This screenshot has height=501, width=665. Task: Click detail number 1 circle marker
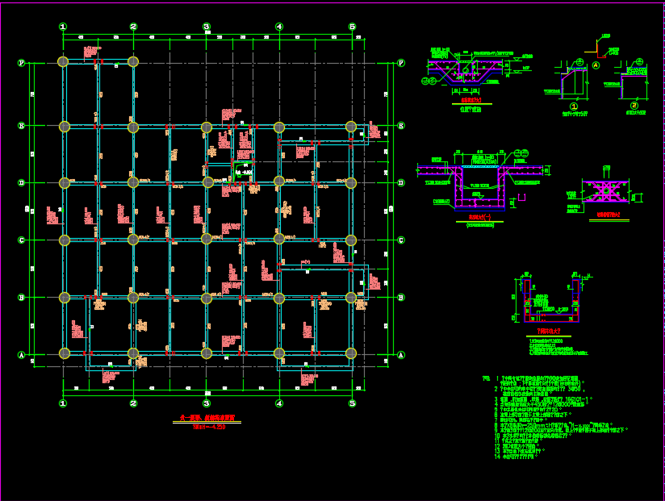pyautogui.click(x=574, y=106)
